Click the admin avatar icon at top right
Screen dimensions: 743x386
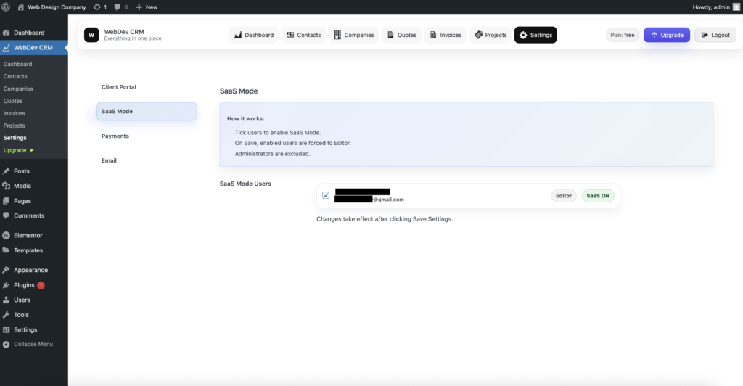(736, 7)
